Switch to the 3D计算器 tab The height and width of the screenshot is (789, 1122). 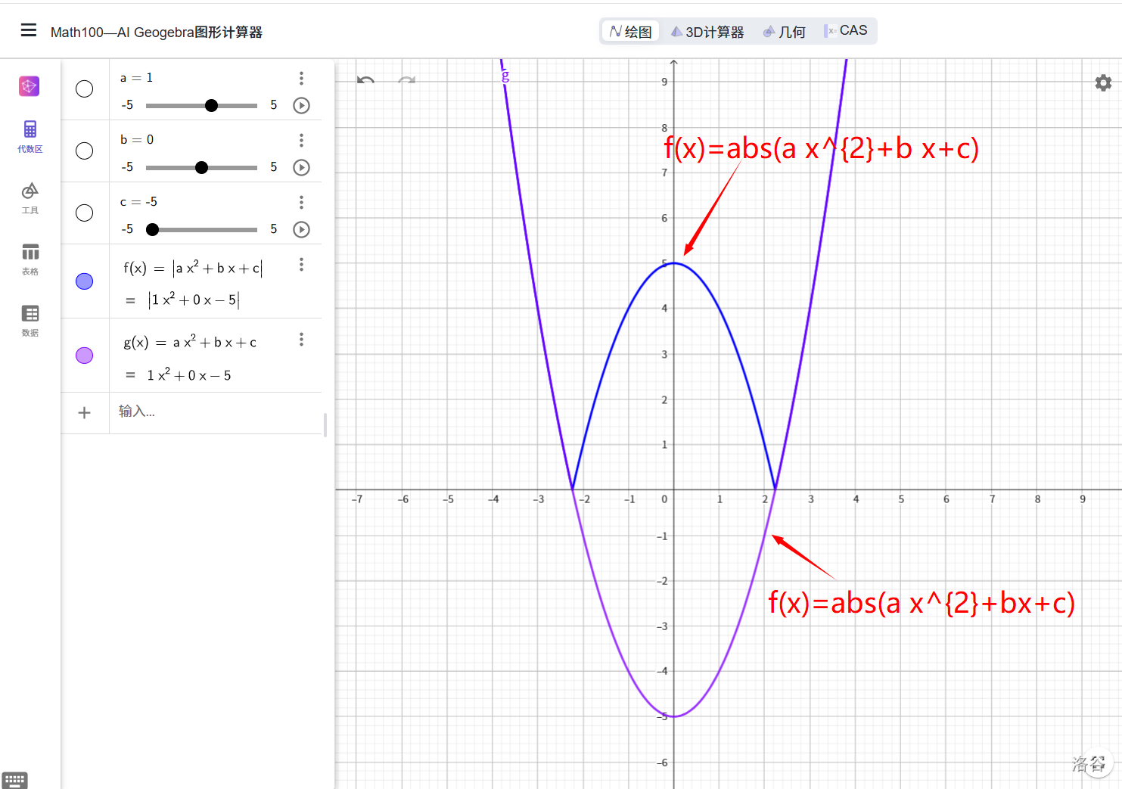[707, 32]
